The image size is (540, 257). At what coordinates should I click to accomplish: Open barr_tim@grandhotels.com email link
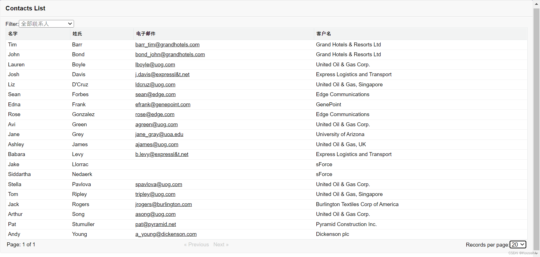pos(167,44)
